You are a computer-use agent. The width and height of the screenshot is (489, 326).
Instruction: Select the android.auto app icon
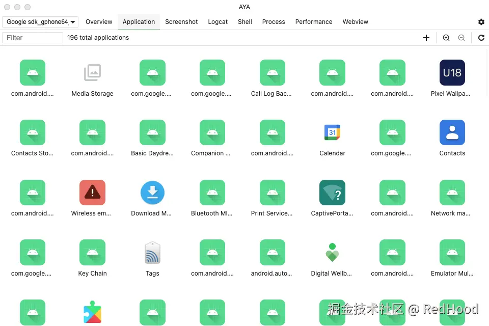coord(272,252)
